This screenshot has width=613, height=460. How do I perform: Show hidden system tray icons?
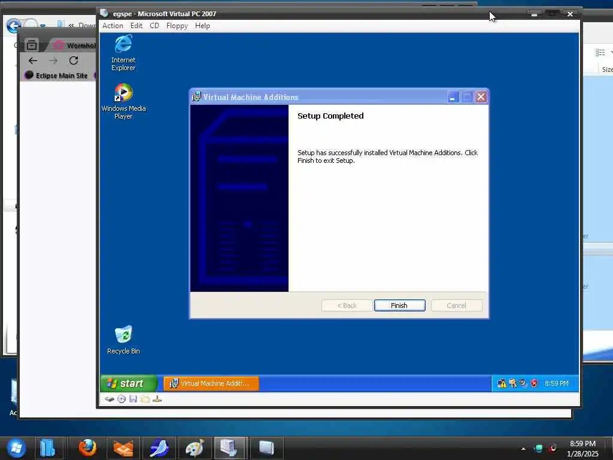click(523, 449)
